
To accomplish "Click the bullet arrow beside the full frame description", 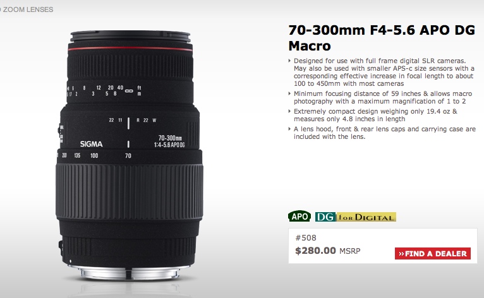I will pyautogui.click(x=289, y=61).
